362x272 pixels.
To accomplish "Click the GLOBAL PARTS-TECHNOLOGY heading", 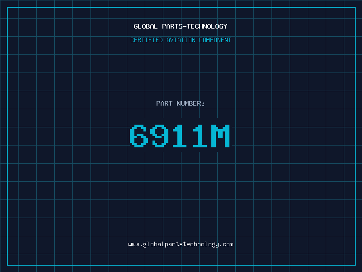I will tap(181, 26).
